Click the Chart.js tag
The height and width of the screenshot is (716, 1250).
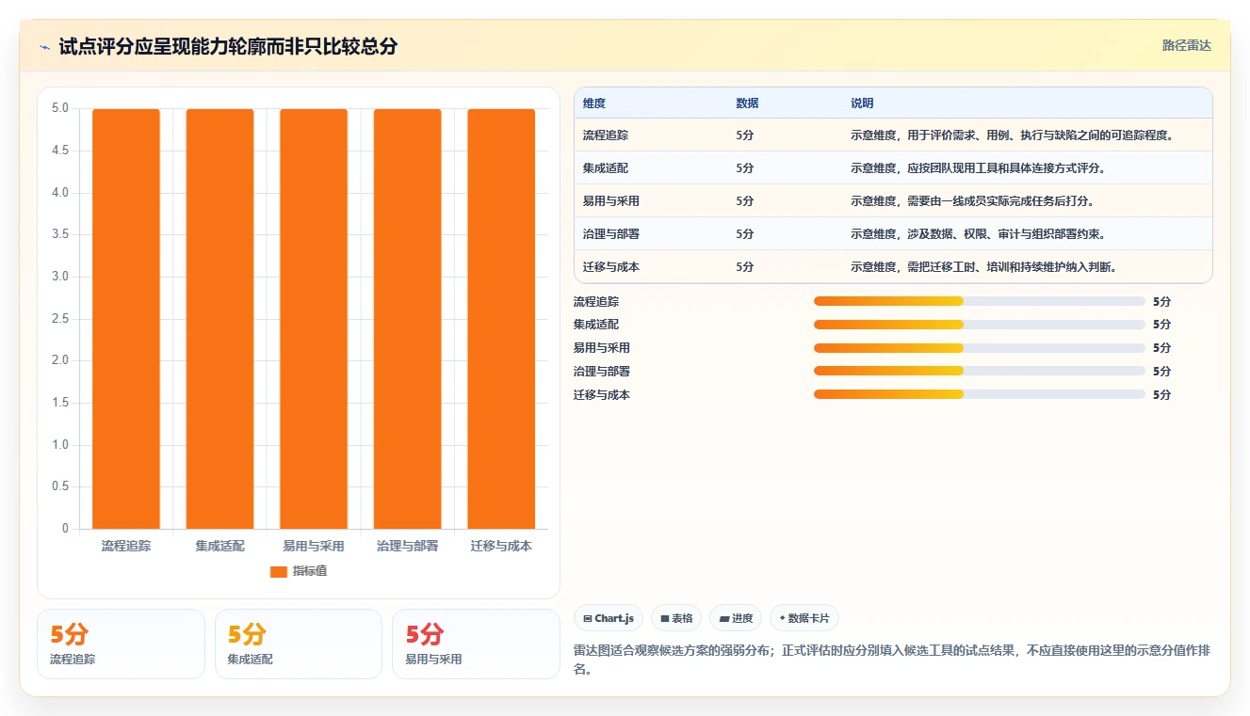[x=609, y=618]
